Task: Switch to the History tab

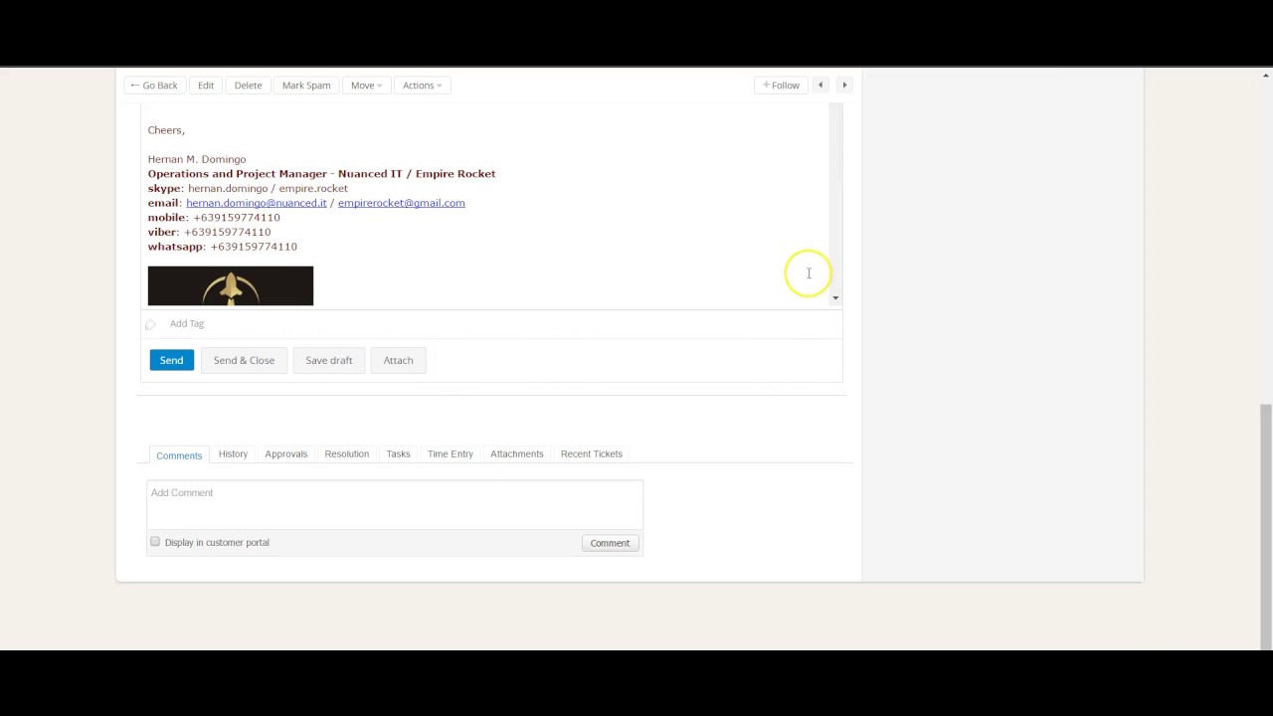Action: [233, 454]
